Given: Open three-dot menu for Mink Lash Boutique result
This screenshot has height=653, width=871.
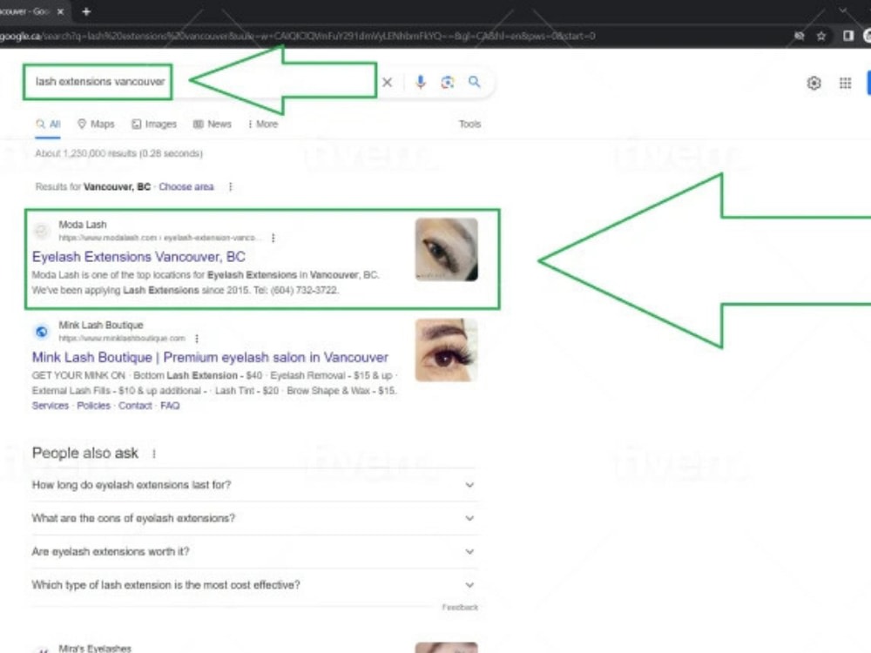Looking at the screenshot, I should click(197, 338).
